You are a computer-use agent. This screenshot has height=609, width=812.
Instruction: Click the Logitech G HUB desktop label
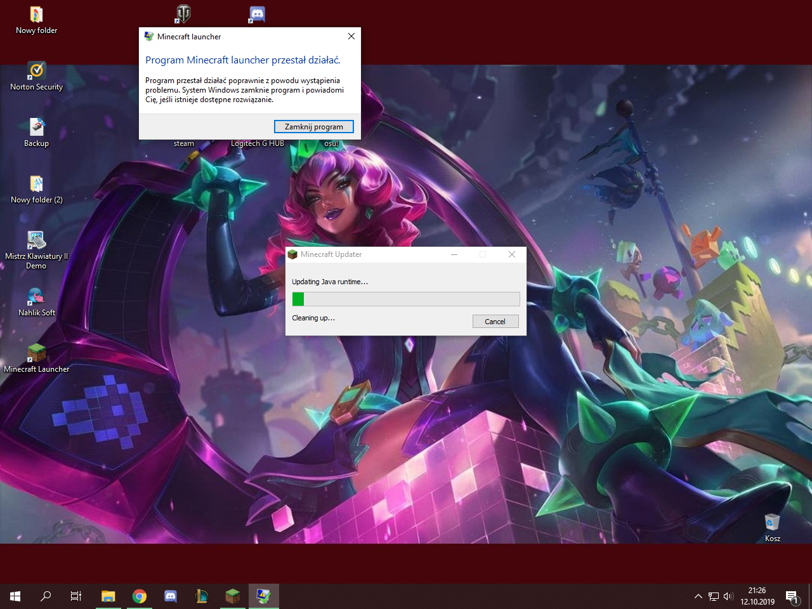point(258,143)
